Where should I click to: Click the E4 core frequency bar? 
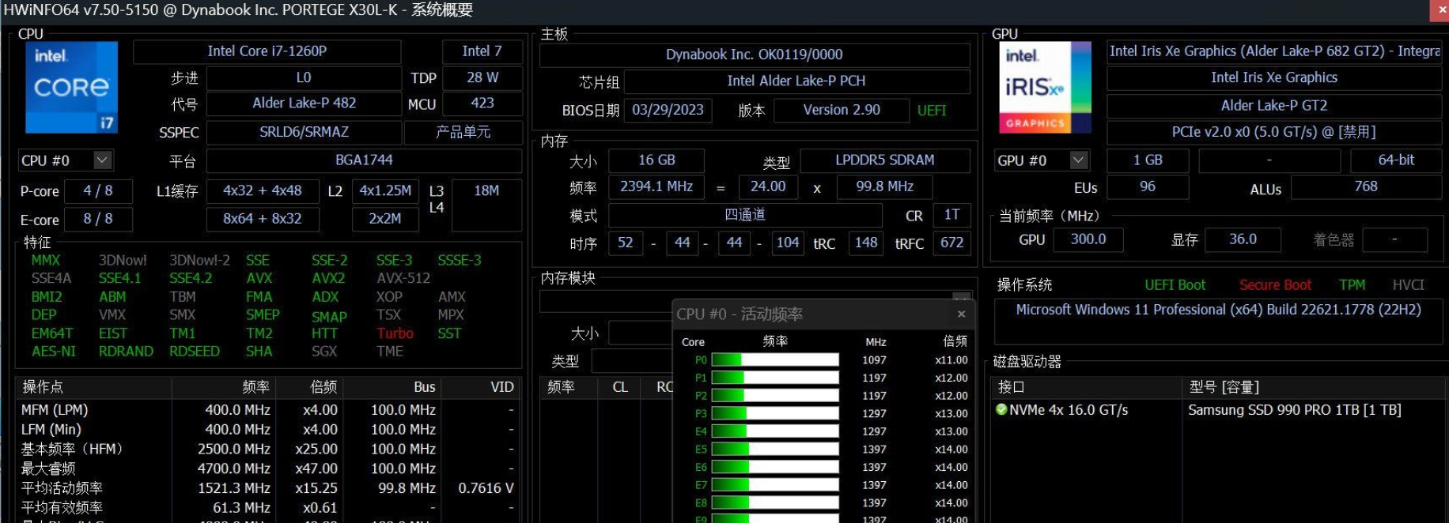pyautogui.click(x=775, y=431)
